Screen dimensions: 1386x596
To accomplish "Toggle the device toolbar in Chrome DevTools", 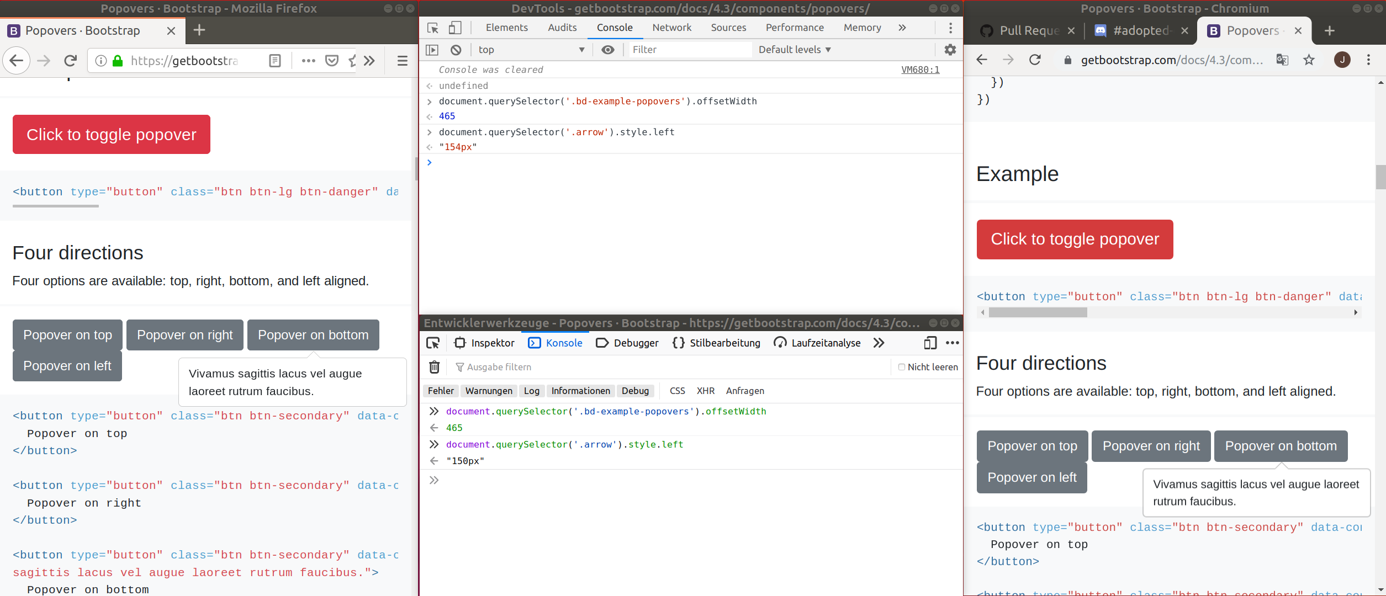I will coord(455,27).
